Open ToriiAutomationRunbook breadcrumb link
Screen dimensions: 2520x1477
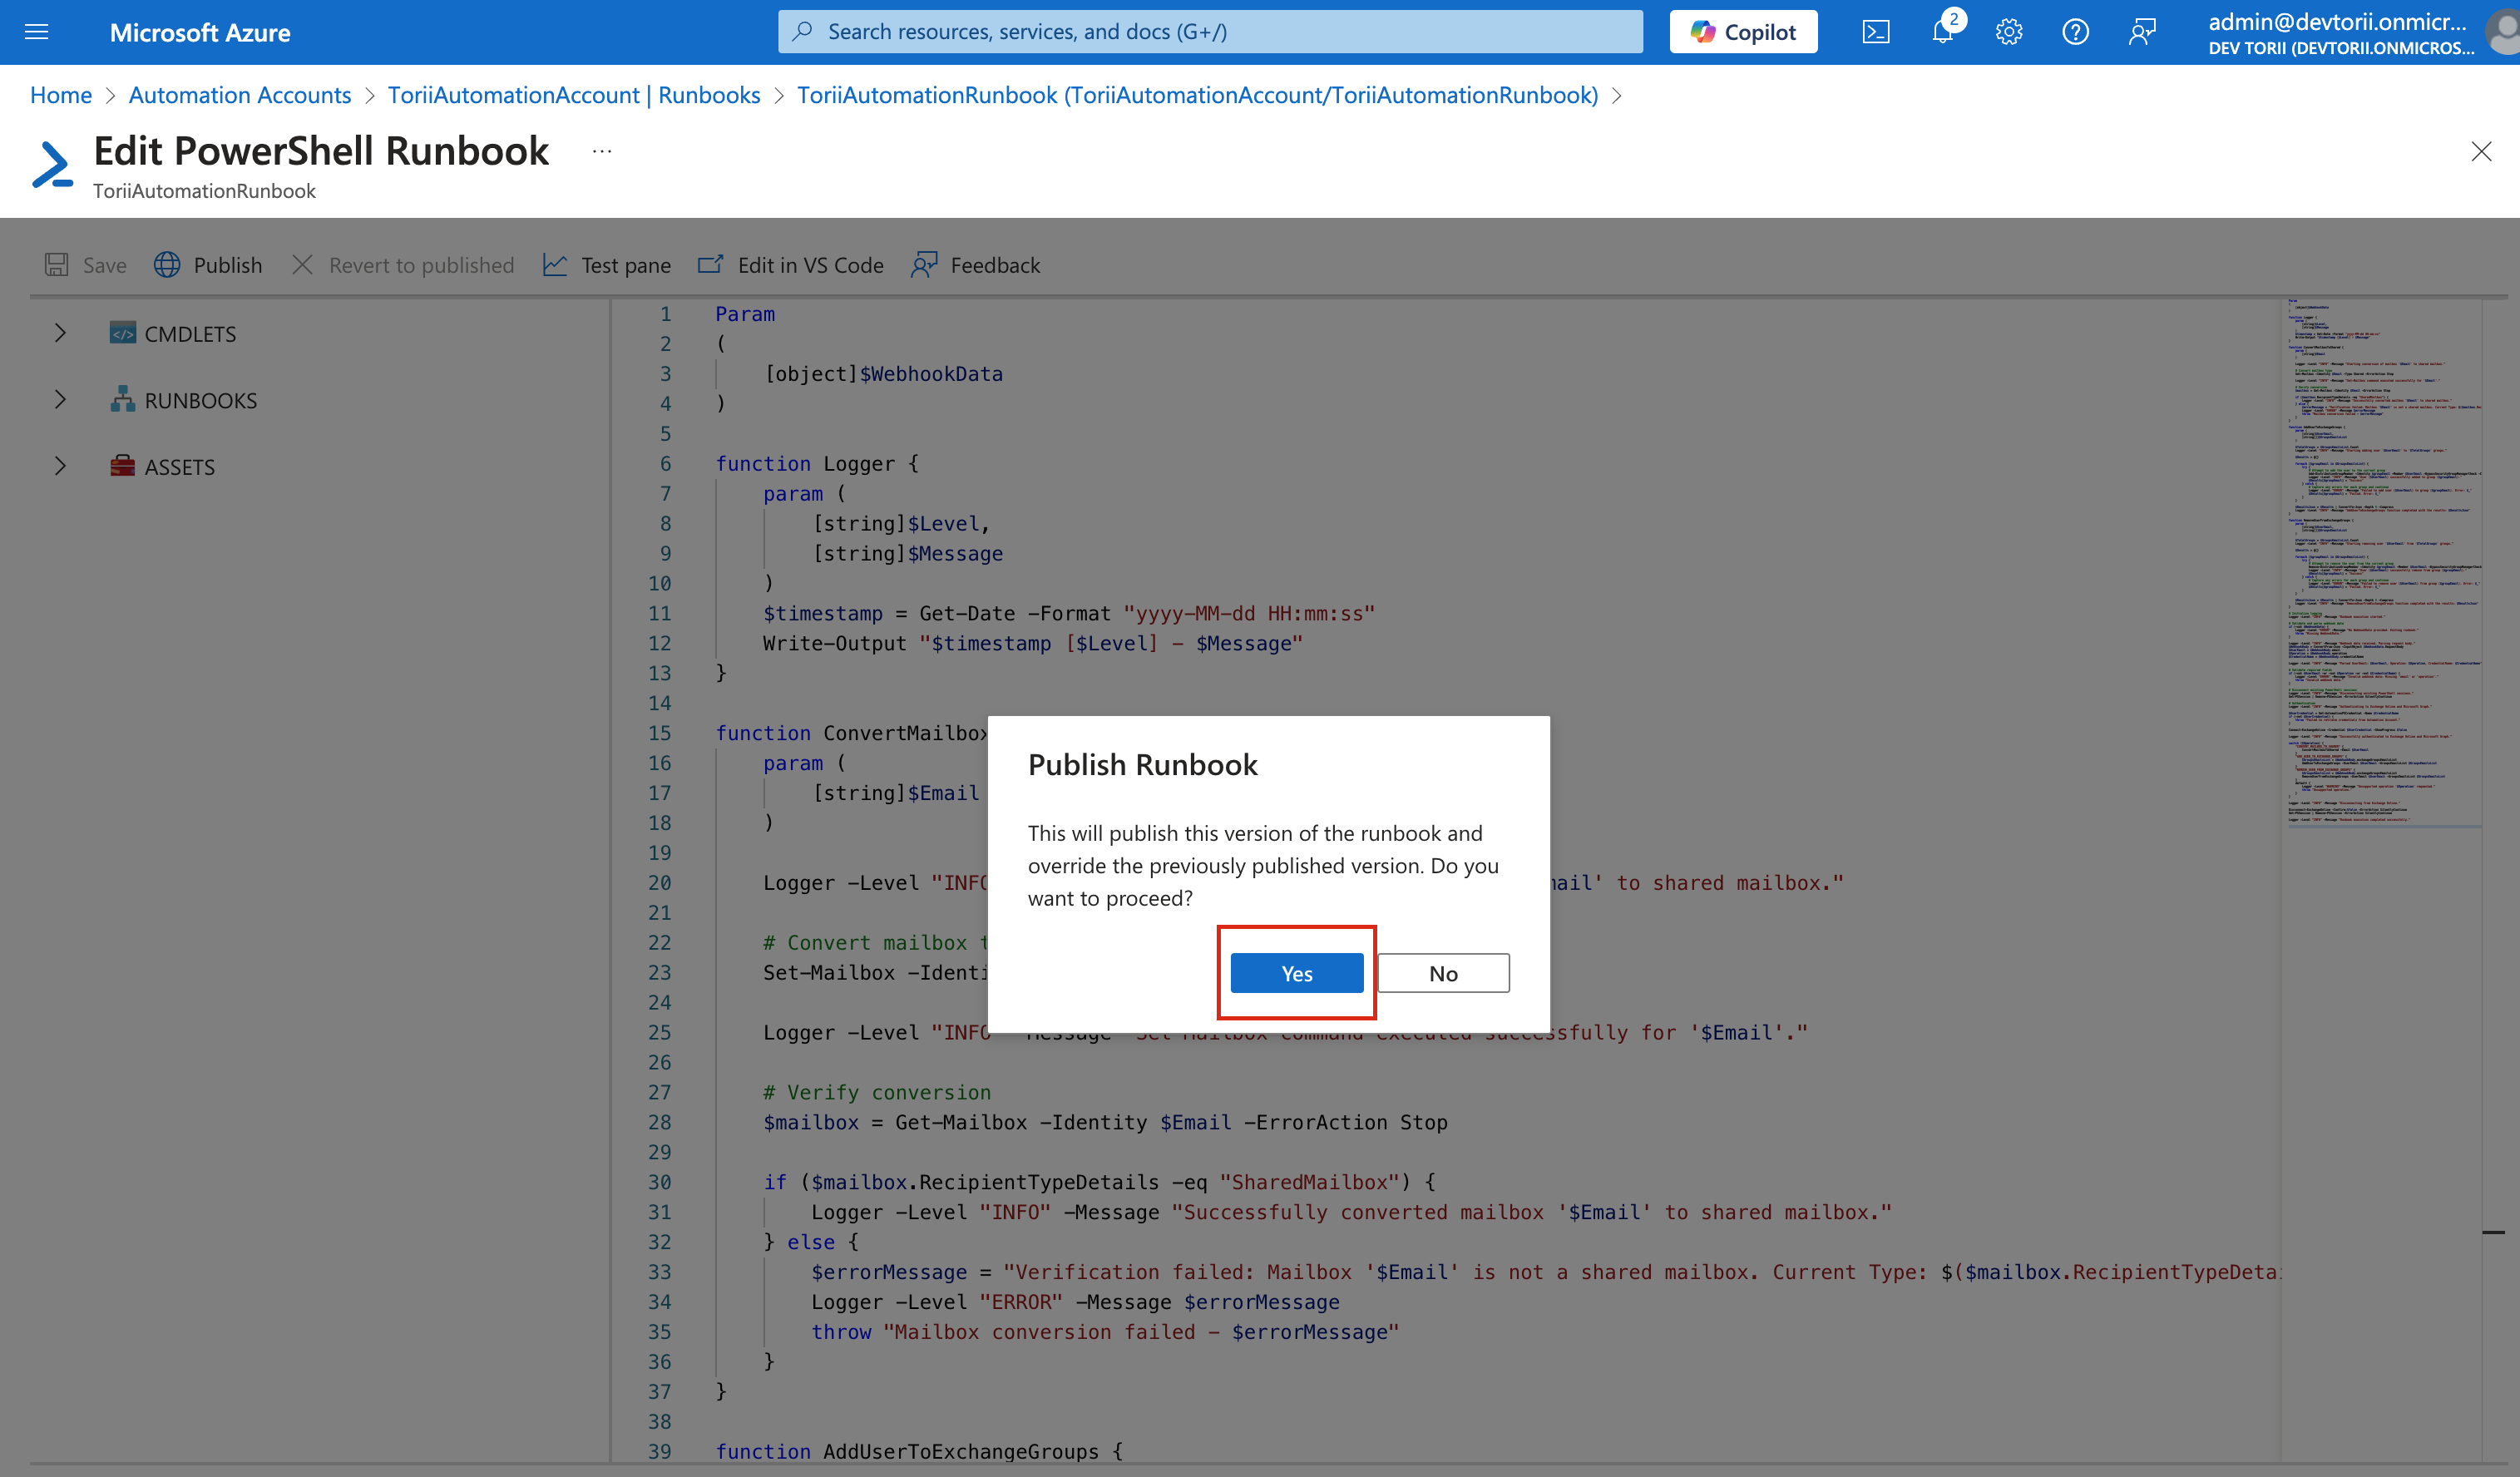click(x=1197, y=95)
